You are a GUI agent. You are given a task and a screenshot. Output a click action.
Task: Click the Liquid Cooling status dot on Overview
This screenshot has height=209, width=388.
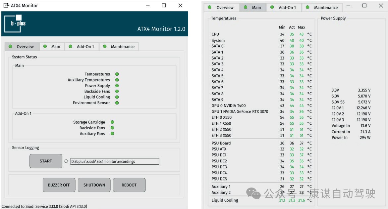(117, 97)
